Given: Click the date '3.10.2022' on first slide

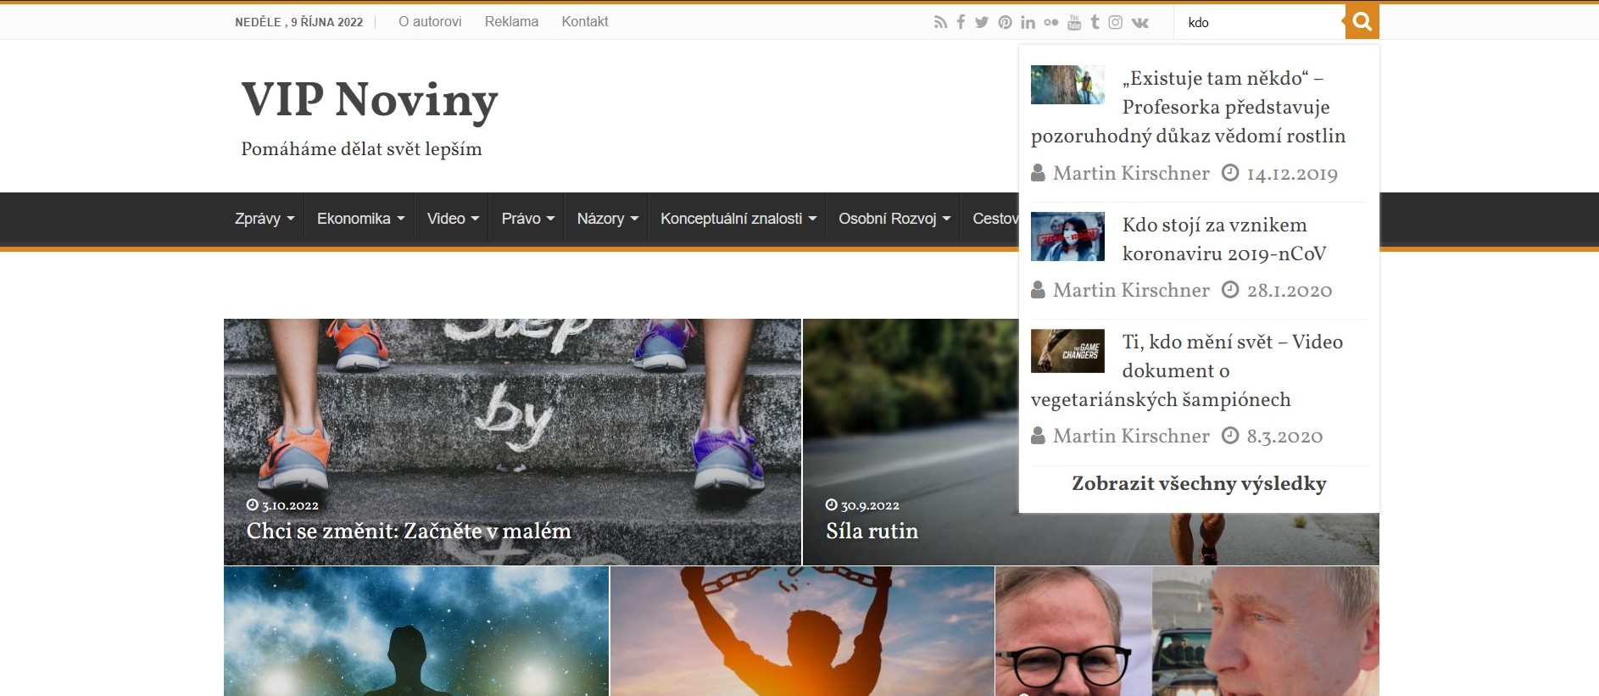Looking at the screenshot, I should pyautogui.click(x=290, y=505).
